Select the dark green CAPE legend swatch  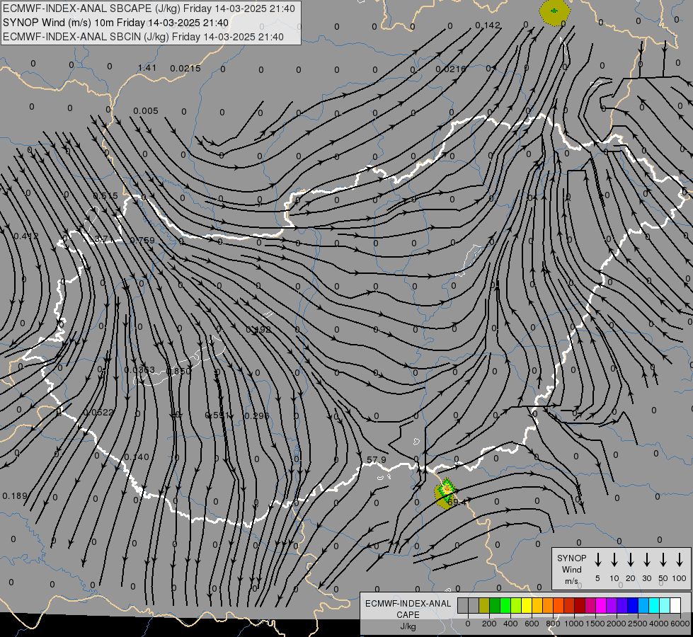pos(495,605)
